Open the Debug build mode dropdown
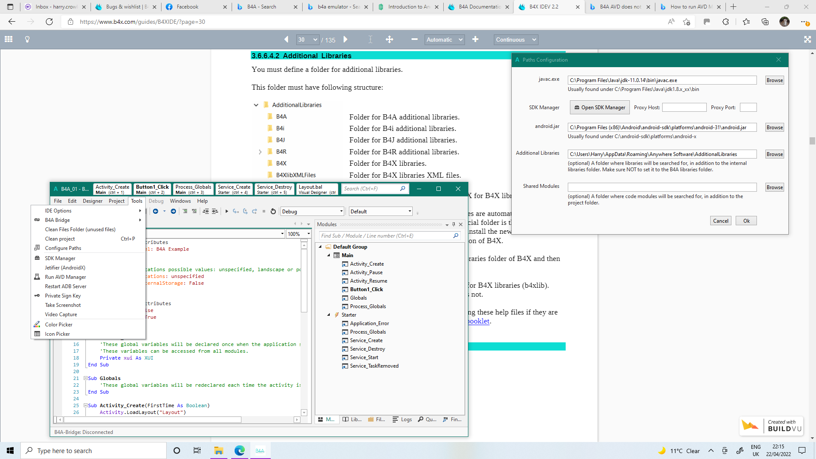 [x=312, y=211]
